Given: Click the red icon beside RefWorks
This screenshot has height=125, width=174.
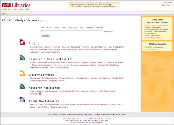Looking at the screenshot, I should pos(40,94).
